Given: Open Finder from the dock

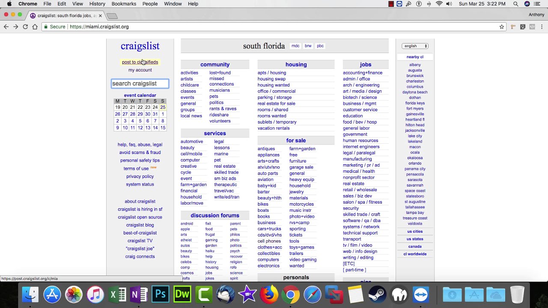Looking at the screenshot, I should (30, 295).
